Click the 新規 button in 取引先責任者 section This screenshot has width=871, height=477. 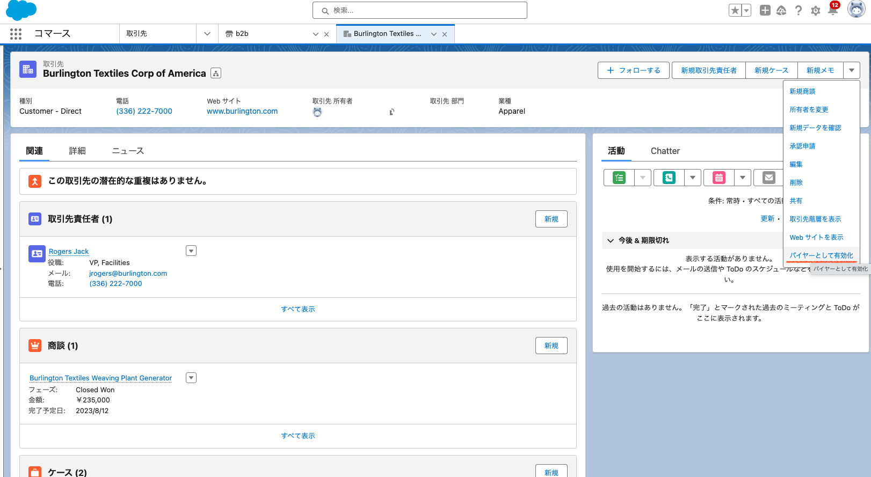pyautogui.click(x=551, y=219)
